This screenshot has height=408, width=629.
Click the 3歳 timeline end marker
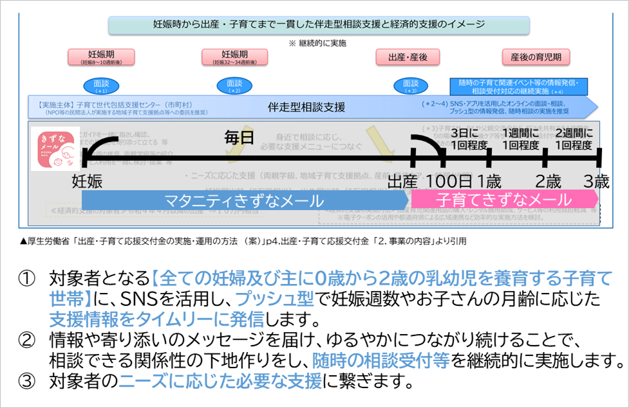(596, 181)
